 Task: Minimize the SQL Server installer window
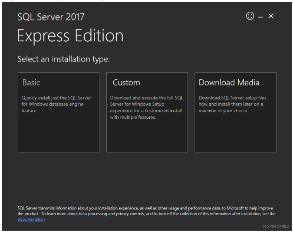(260, 17)
